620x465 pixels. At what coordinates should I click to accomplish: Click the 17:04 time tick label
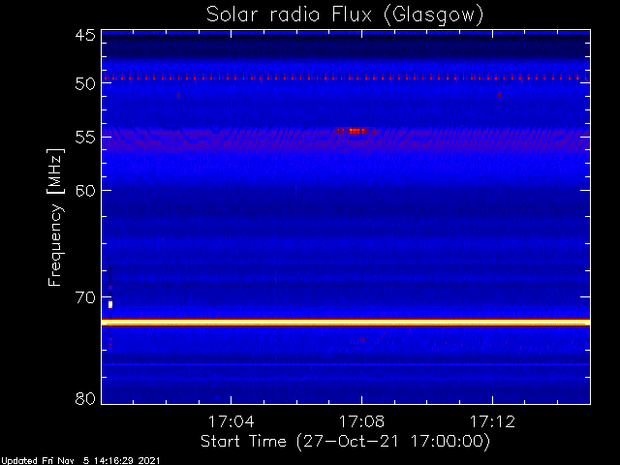pyautogui.click(x=231, y=421)
